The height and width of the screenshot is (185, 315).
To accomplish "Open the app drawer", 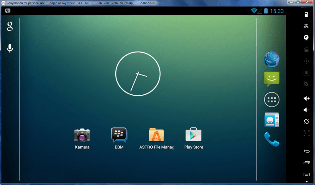I will tap(271, 99).
